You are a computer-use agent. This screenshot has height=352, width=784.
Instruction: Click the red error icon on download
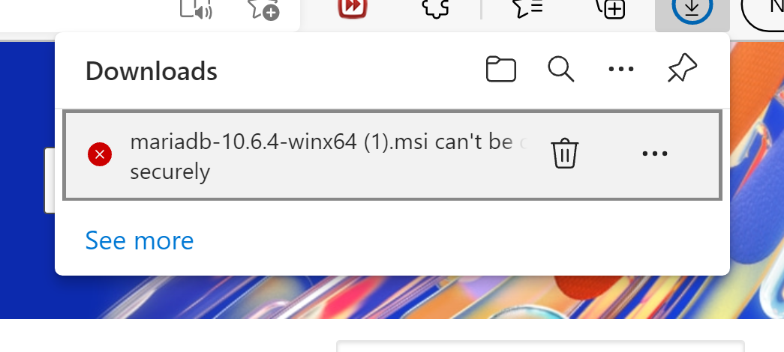(100, 154)
